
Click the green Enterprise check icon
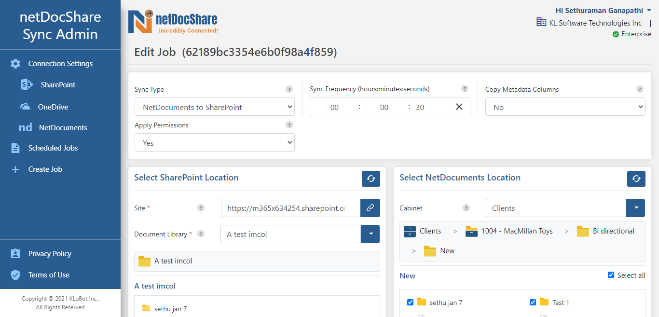616,34
